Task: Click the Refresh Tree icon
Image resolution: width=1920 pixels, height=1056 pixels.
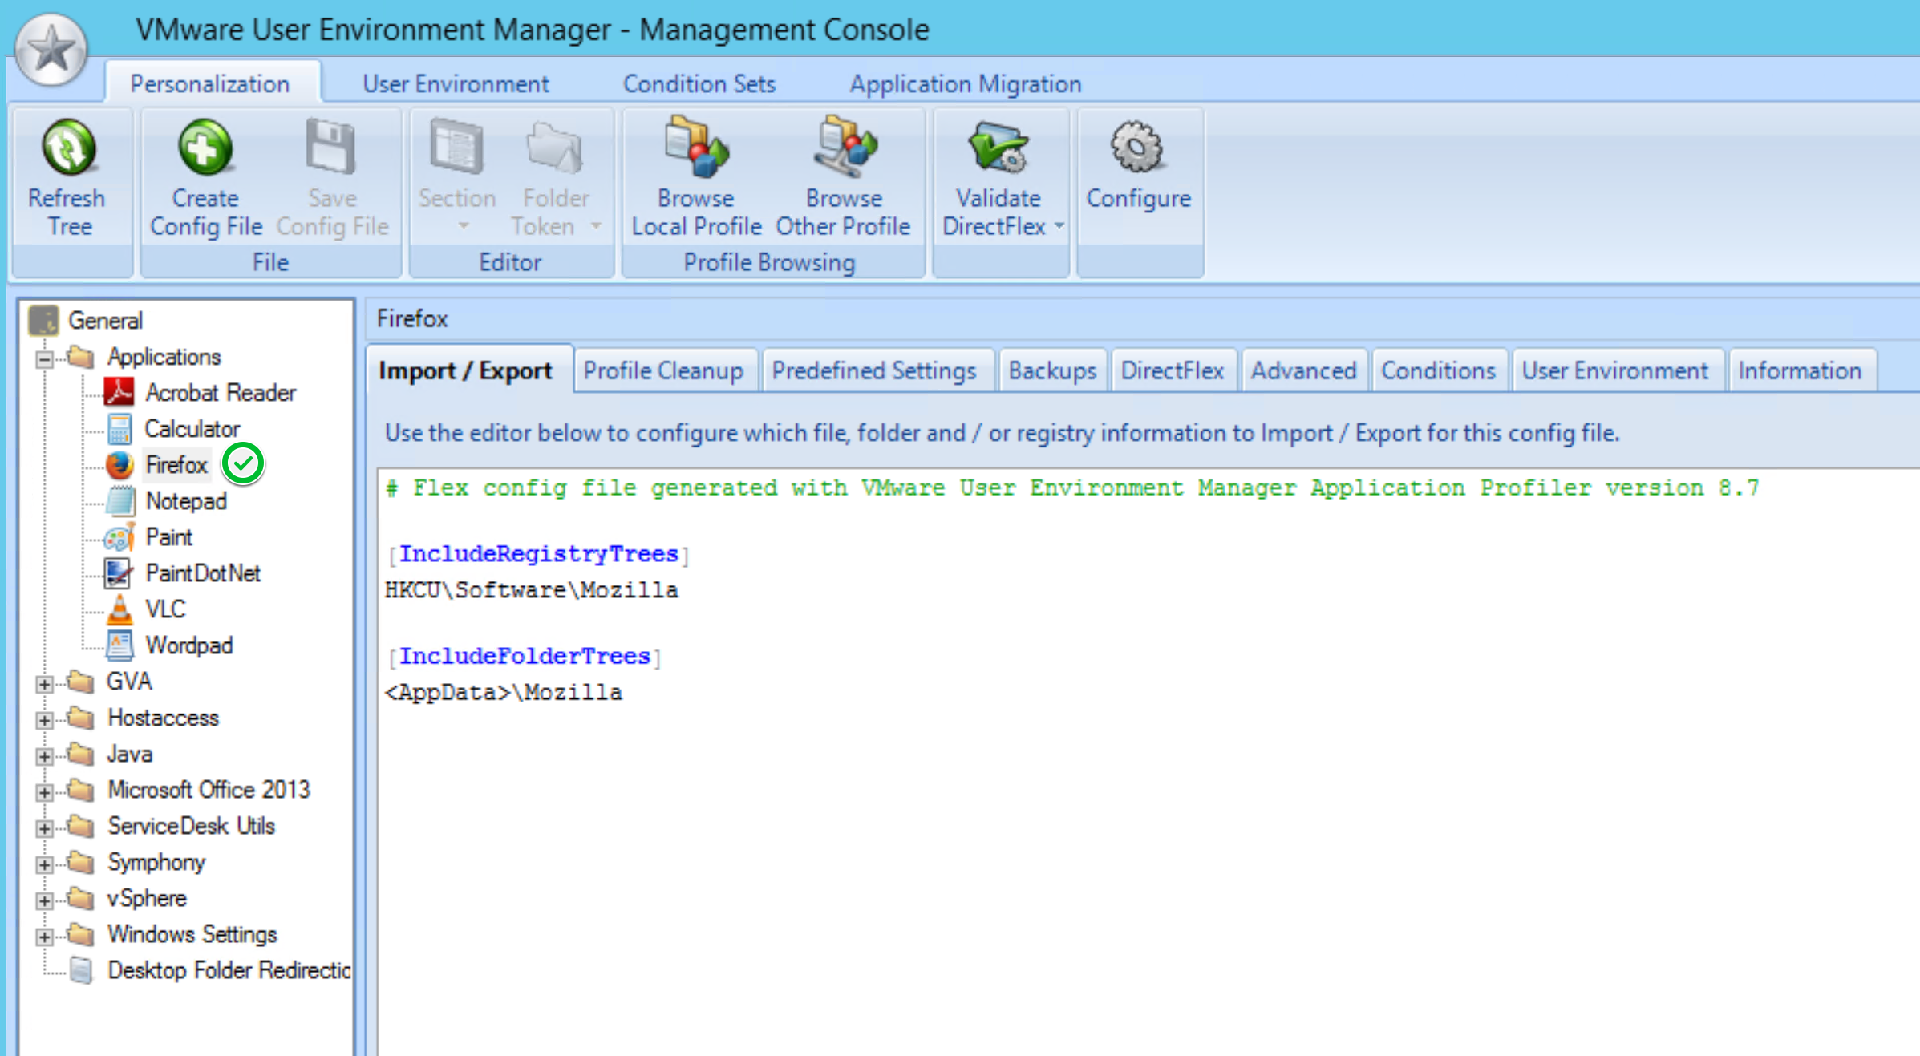Action: 69,148
